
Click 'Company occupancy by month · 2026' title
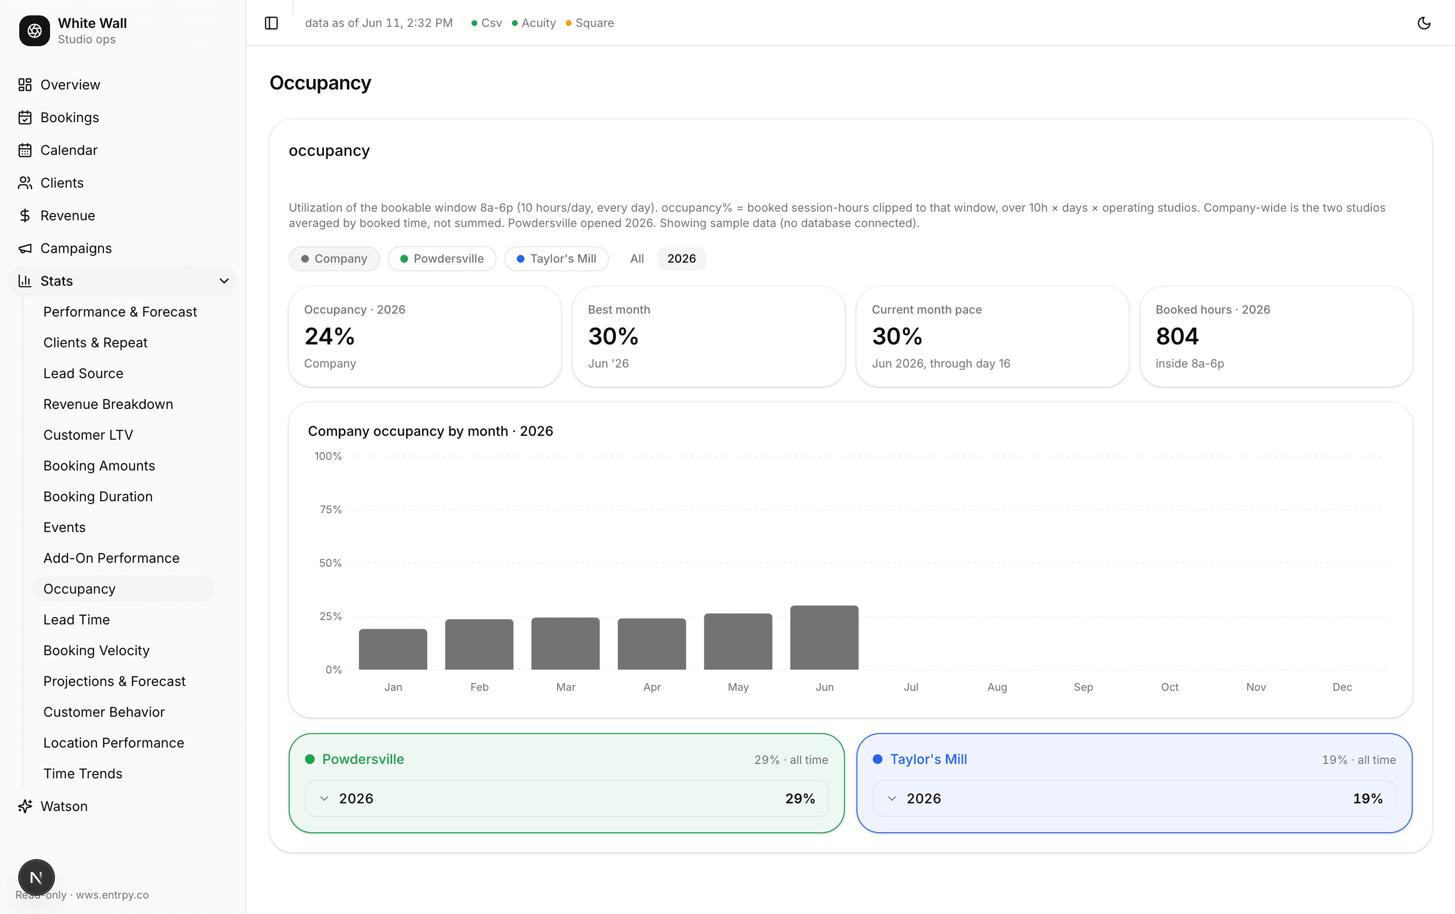(x=430, y=432)
